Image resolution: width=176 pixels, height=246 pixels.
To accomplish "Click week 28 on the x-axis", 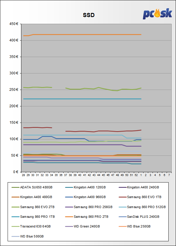I will pos(23,175).
